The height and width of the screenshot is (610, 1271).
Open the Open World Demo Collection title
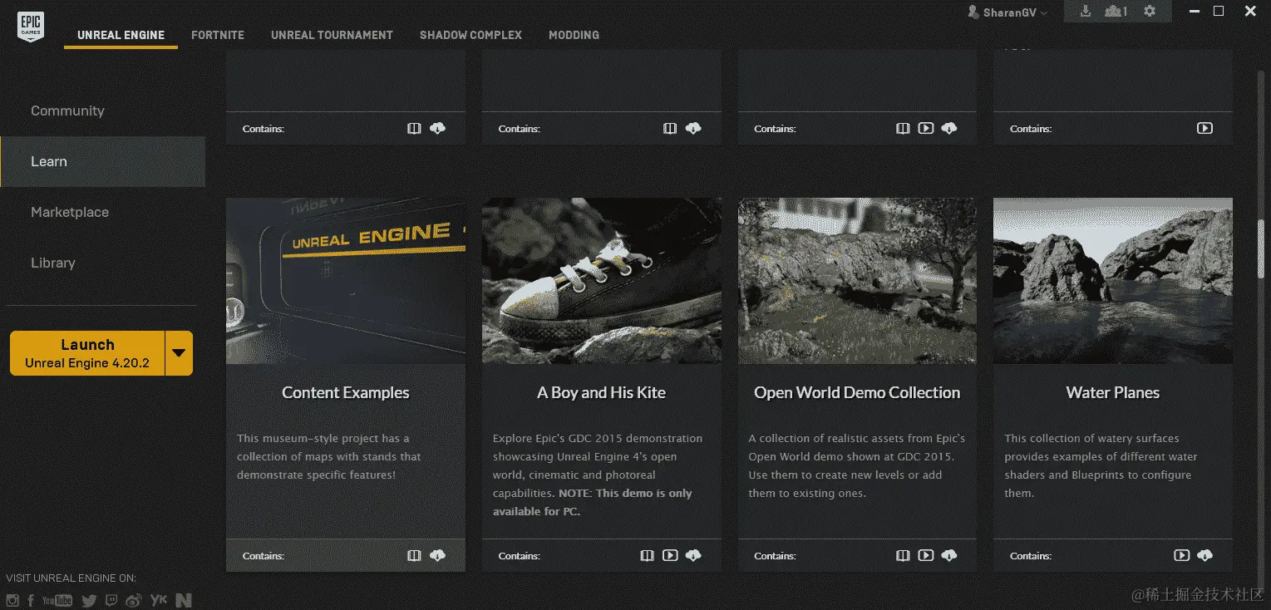pos(857,392)
